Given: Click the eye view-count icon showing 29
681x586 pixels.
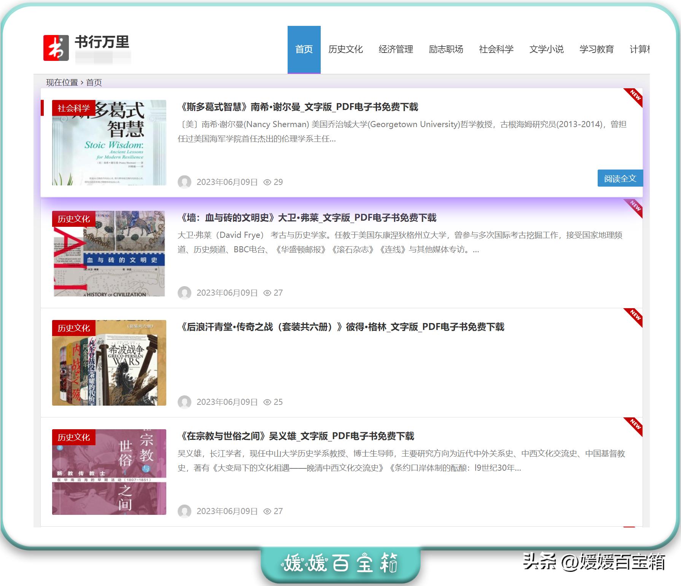Looking at the screenshot, I should pyautogui.click(x=269, y=182).
